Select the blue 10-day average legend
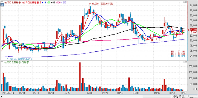The width and height of the screenshot is (198, 98). [x=44, y=3]
